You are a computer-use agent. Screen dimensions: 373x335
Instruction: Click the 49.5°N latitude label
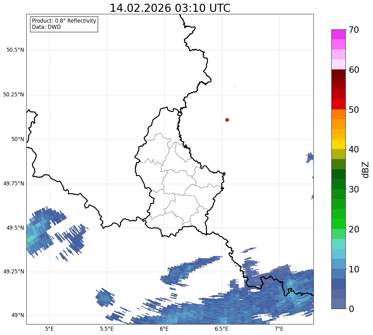(15, 228)
